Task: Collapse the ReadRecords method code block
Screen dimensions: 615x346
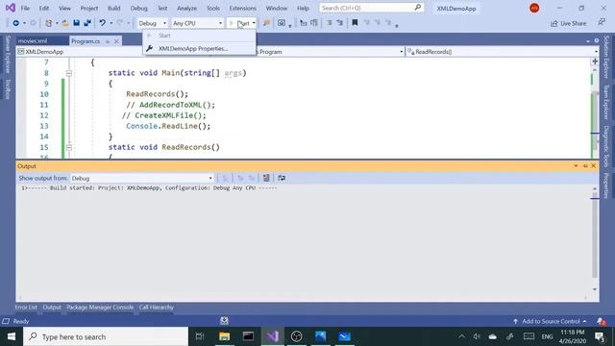Action: [x=68, y=147]
